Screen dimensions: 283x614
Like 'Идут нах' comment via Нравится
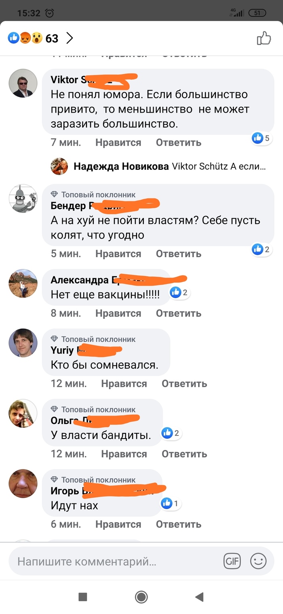click(x=118, y=524)
